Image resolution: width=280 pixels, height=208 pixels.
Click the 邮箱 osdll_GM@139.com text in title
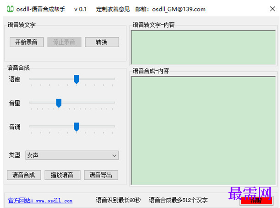point(170,9)
